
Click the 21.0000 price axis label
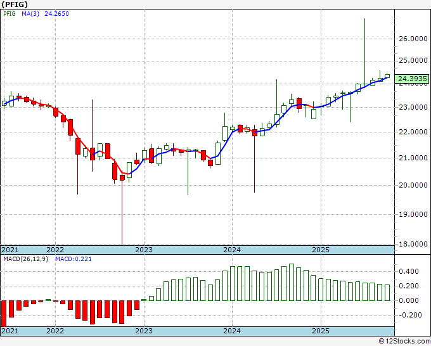pyautogui.click(x=413, y=158)
